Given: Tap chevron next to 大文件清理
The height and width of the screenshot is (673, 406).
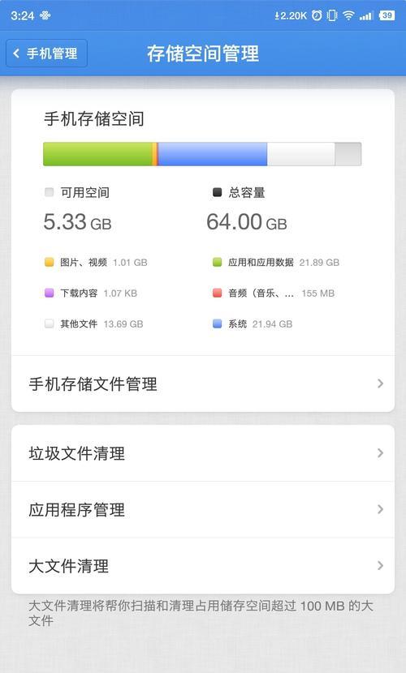Looking at the screenshot, I should click(x=380, y=565).
